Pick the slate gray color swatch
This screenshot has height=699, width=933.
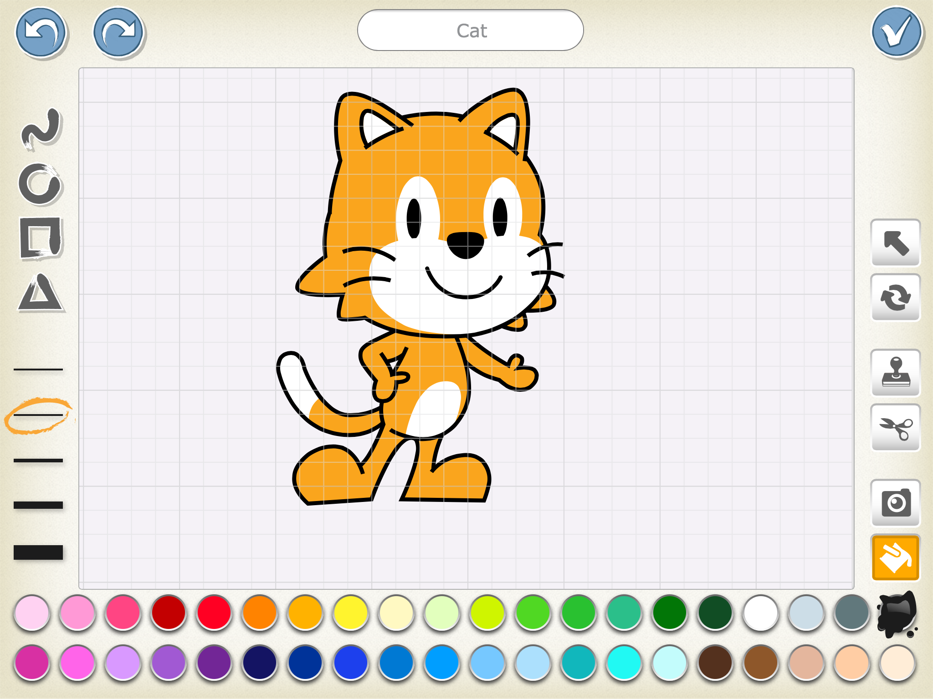(x=852, y=613)
